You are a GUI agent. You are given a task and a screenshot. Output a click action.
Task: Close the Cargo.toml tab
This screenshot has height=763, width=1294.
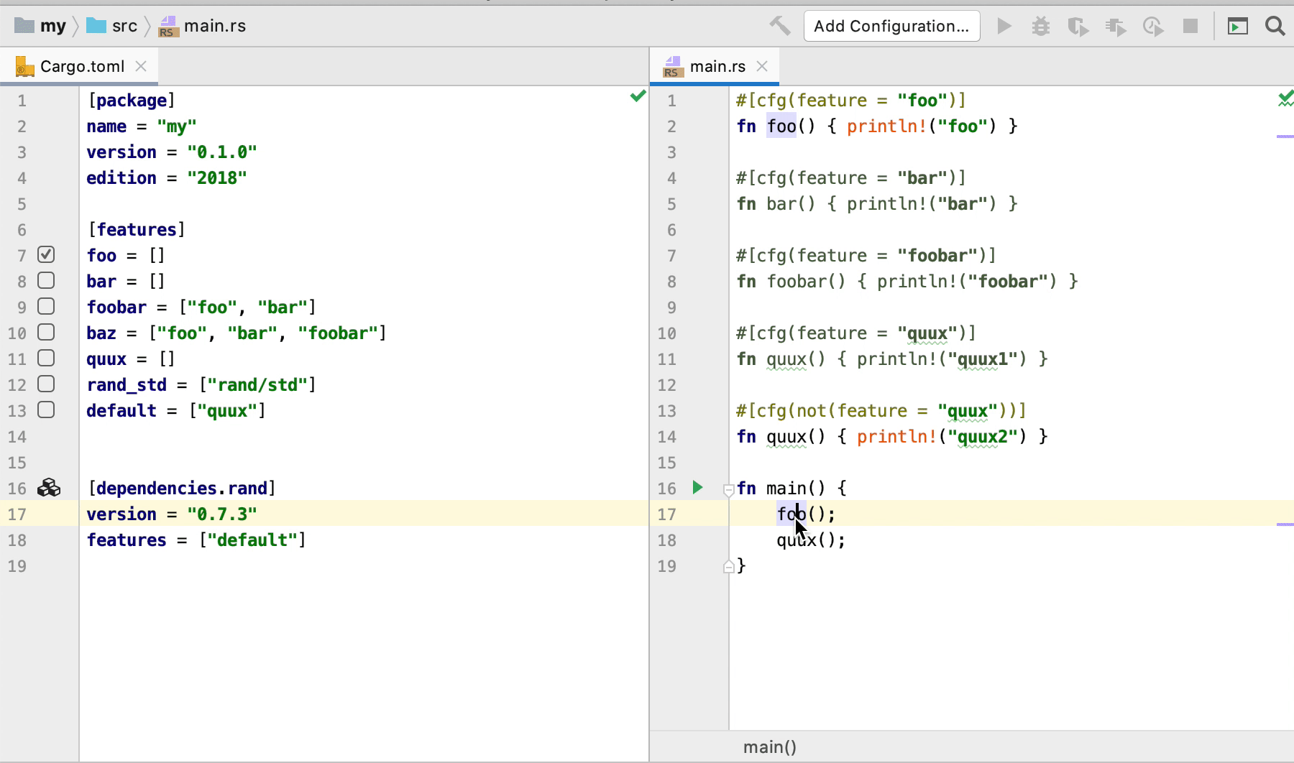[x=141, y=66]
